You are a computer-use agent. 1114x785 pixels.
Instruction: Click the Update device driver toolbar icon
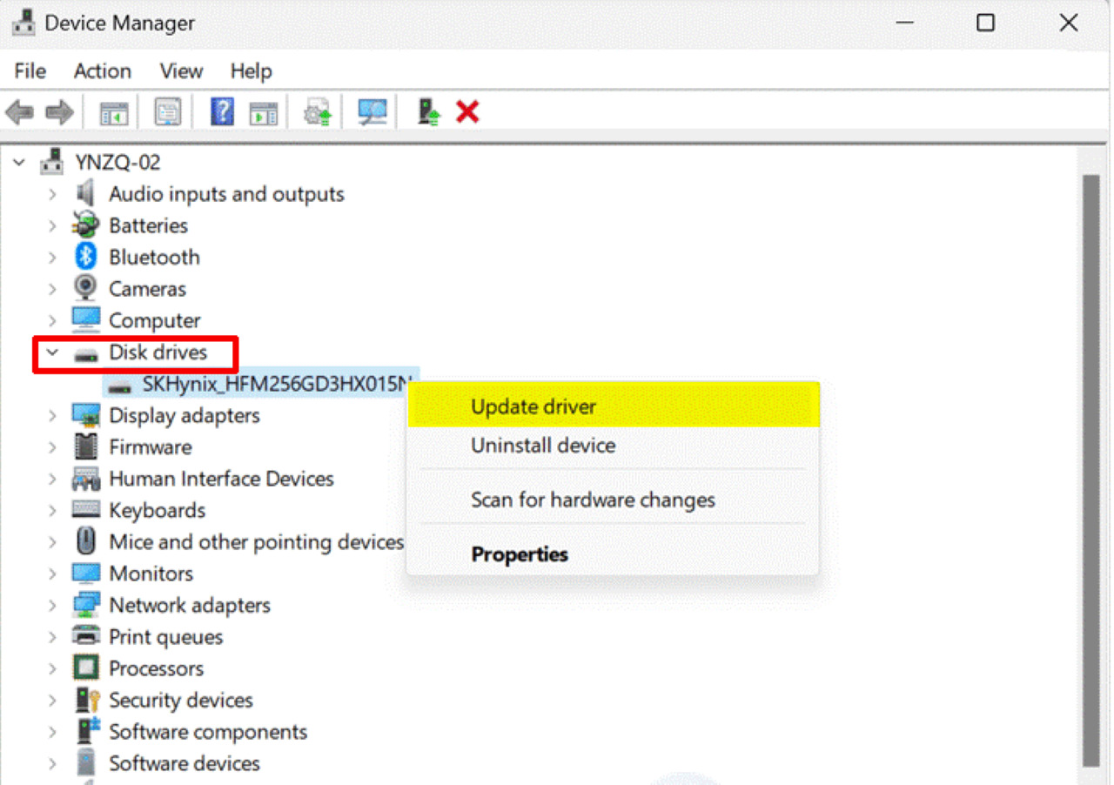[317, 112]
